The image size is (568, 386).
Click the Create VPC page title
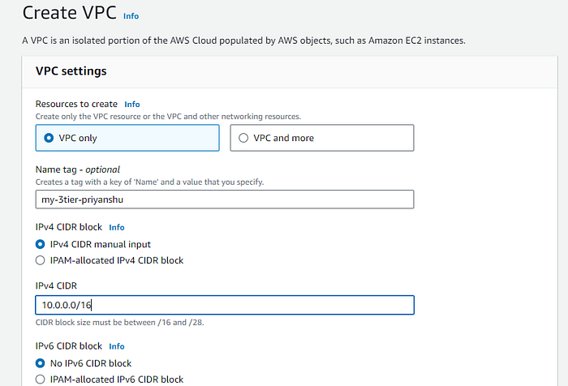tap(70, 13)
